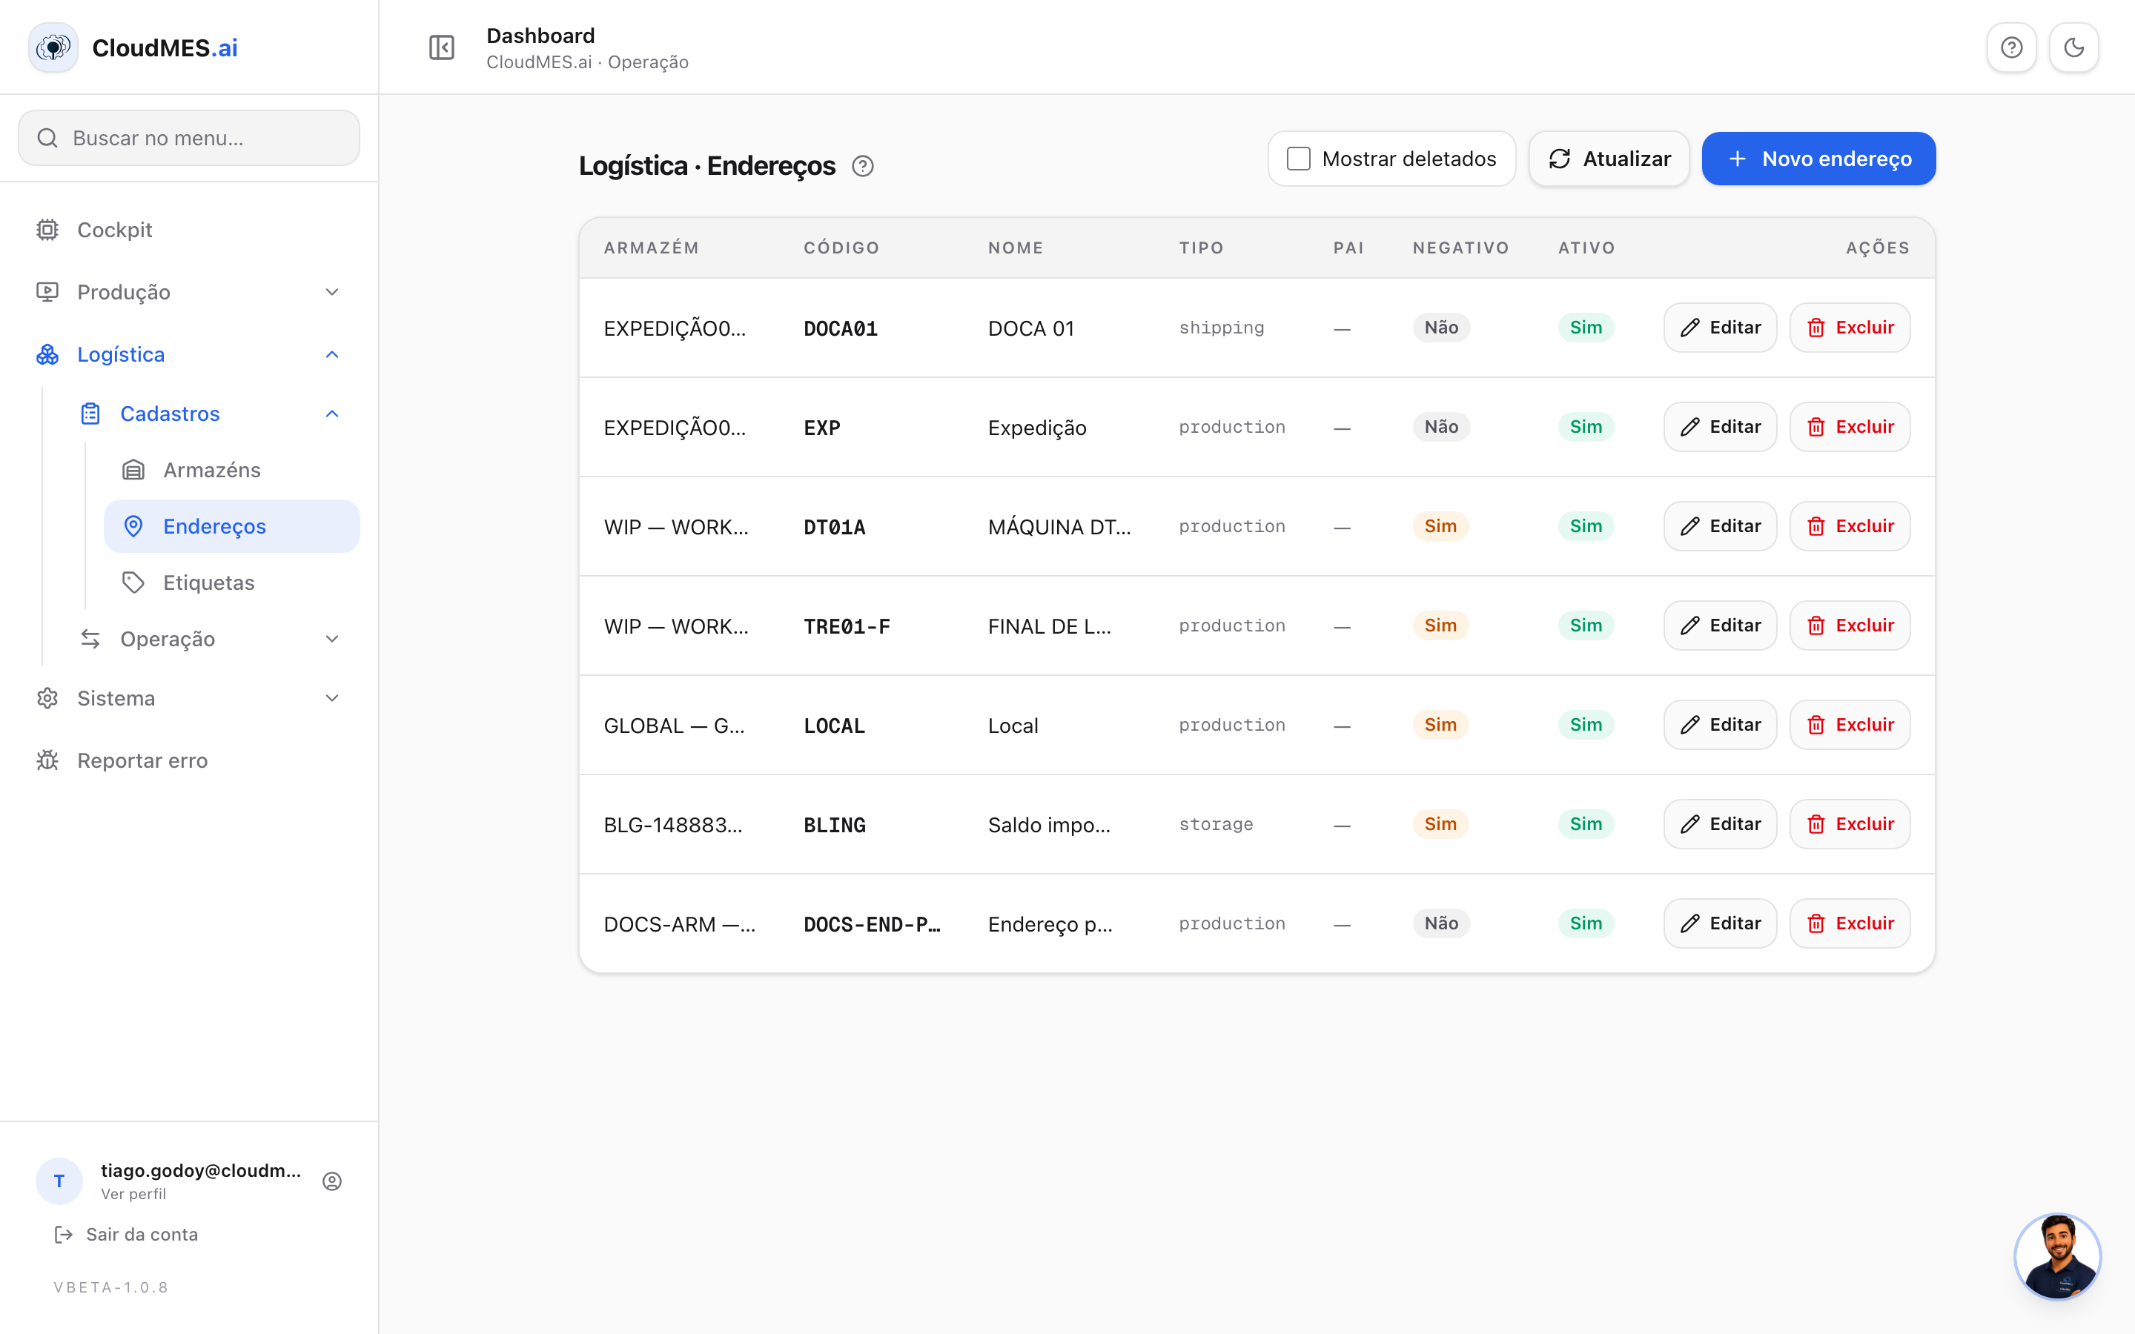This screenshot has width=2135, height=1334.
Task: Click the Atualizar button
Action: (1609, 159)
